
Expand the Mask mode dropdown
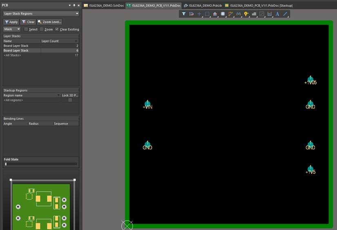[x=12, y=29]
